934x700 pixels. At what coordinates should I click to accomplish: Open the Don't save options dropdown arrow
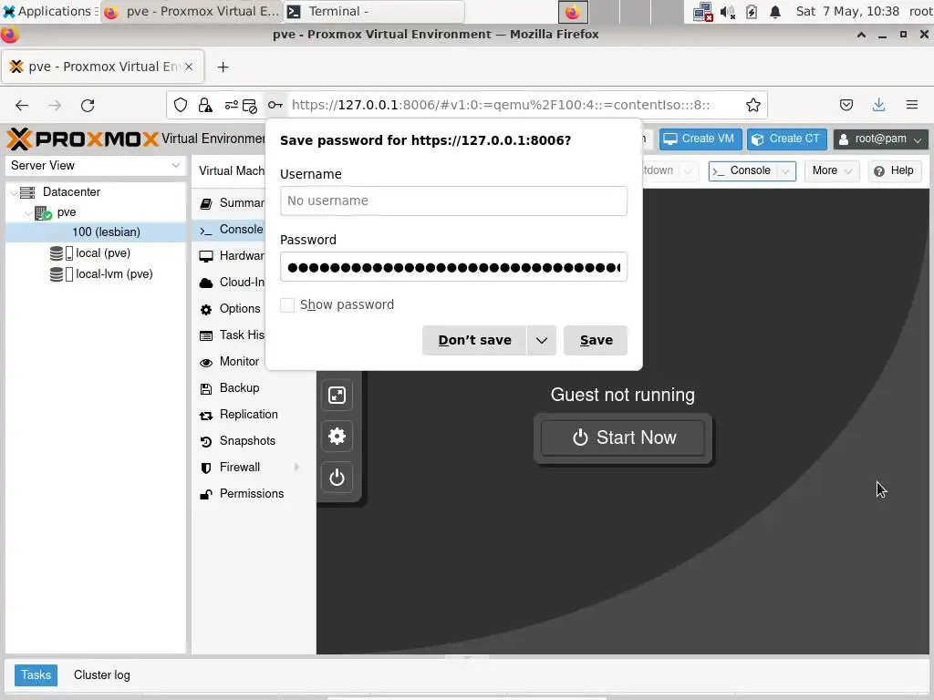coord(541,341)
